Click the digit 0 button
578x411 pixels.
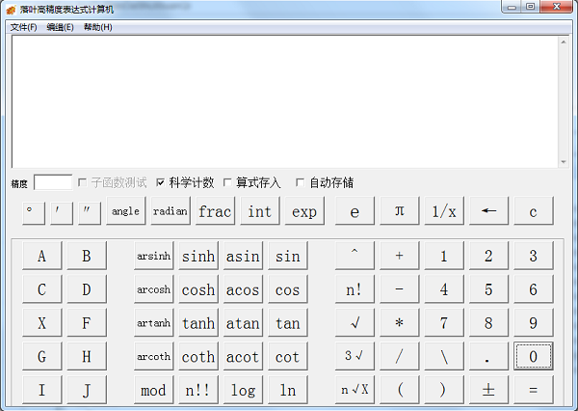(534, 356)
